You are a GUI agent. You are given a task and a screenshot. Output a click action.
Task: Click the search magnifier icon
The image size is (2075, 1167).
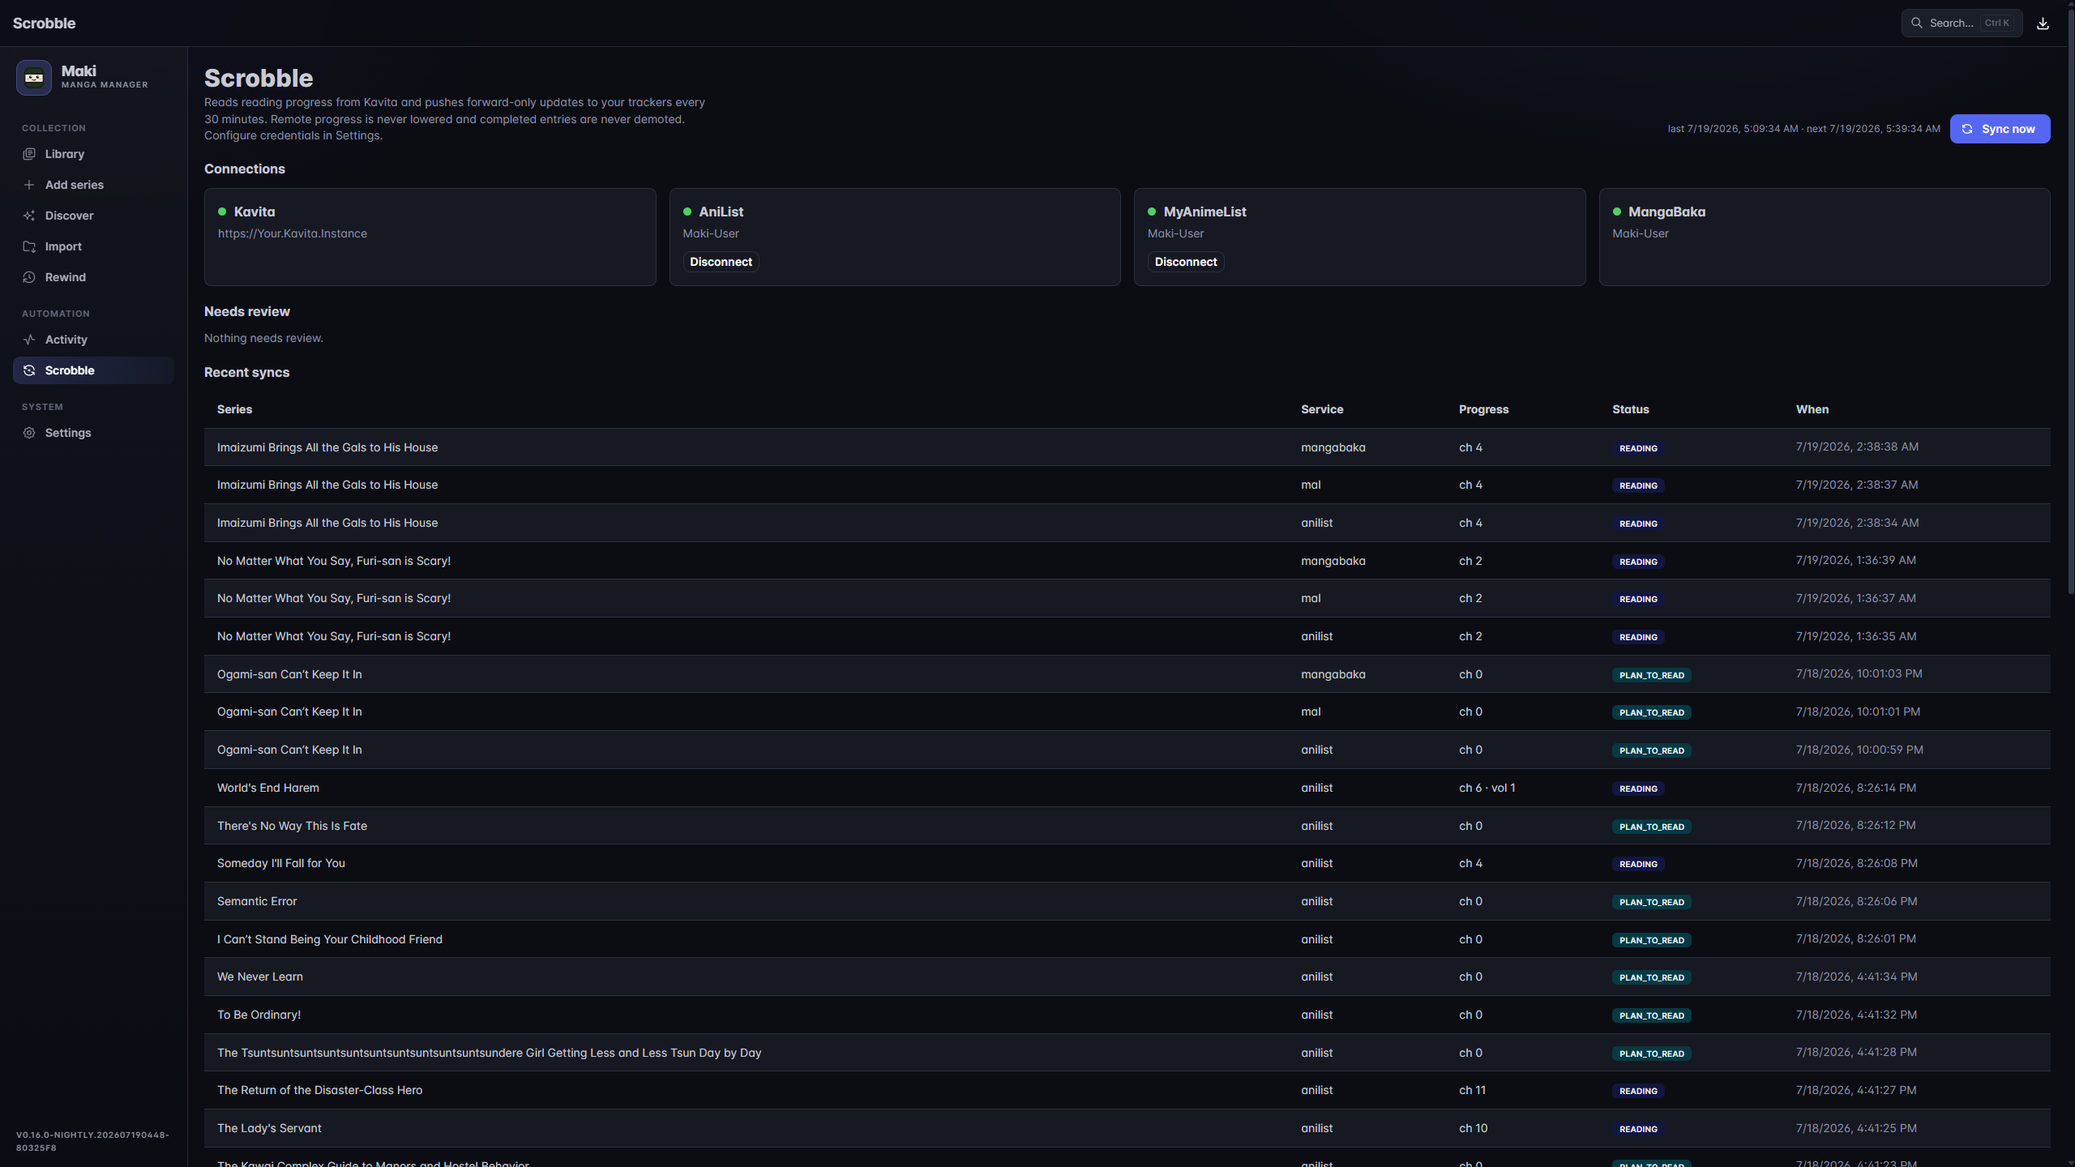point(1916,23)
